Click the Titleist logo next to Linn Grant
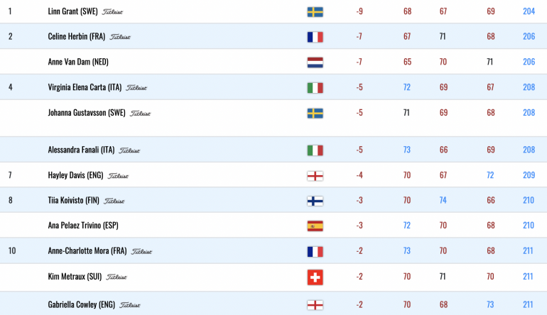The image size is (547, 315). pyautogui.click(x=112, y=12)
